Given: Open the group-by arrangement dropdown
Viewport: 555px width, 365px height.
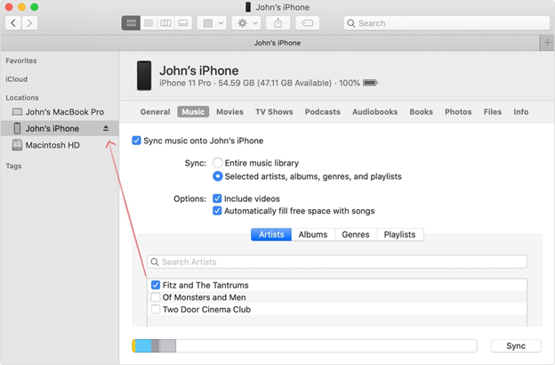Looking at the screenshot, I should pos(212,23).
